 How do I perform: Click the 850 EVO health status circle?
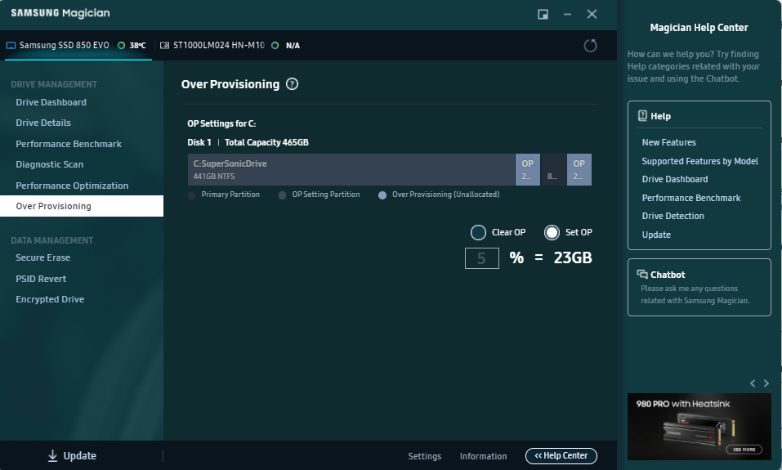(x=121, y=46)
